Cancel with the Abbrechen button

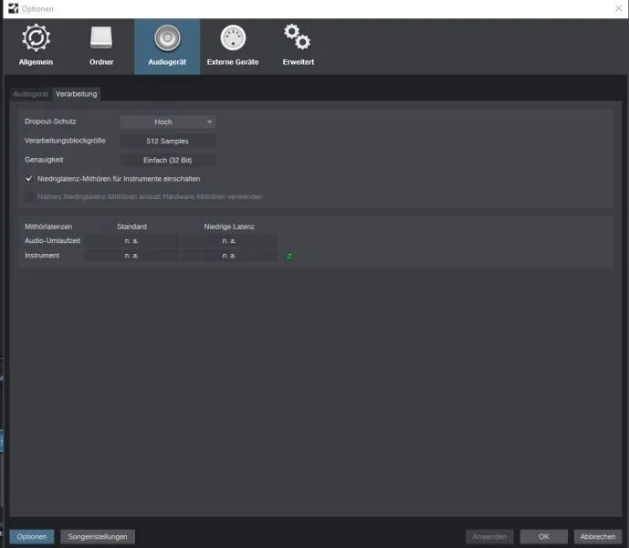pyautogui.click(x=598, y=537)
